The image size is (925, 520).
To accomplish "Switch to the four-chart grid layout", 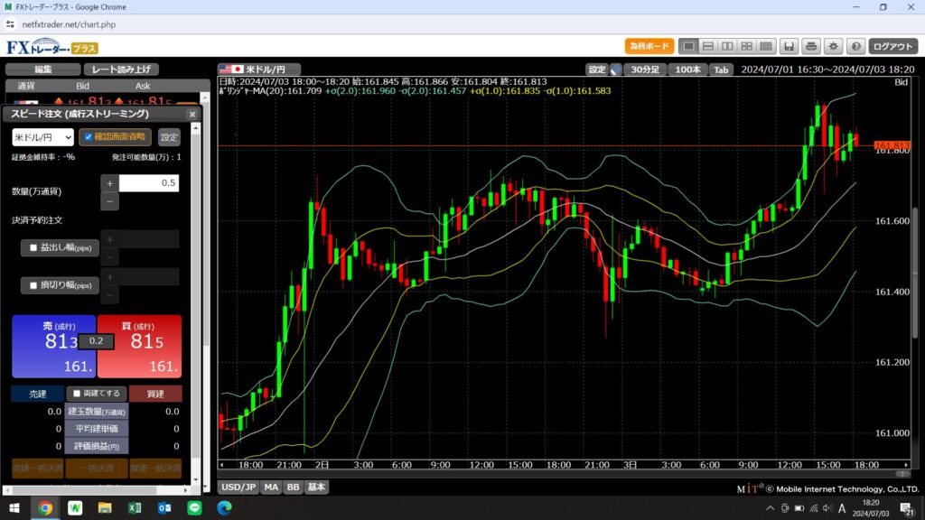I will tap(747, 46).
